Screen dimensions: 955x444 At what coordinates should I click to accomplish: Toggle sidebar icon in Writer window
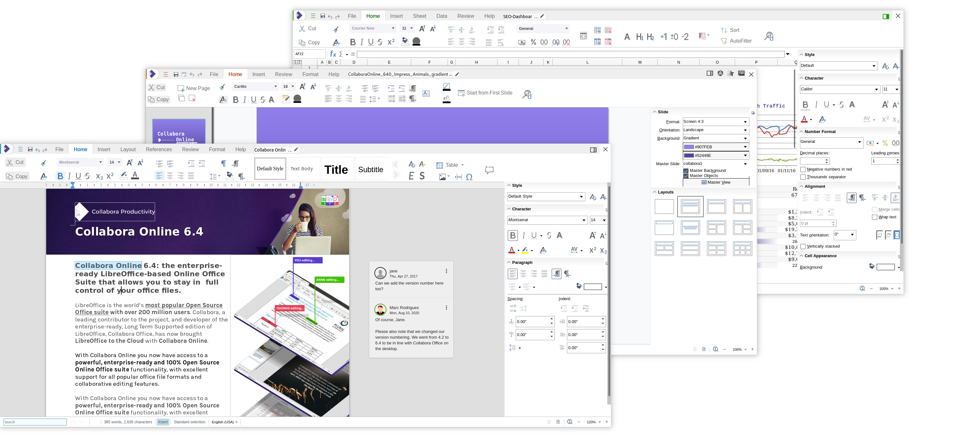(593, 150)
